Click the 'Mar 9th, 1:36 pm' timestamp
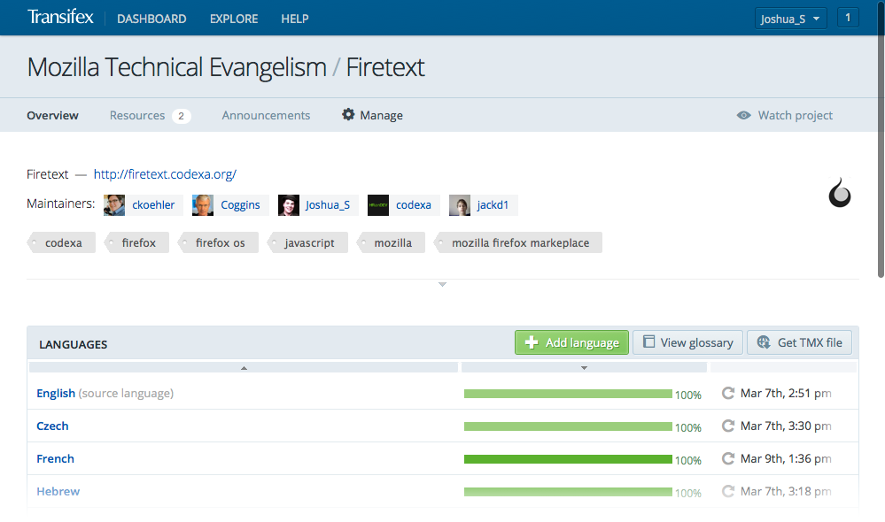 coord(786,458)
